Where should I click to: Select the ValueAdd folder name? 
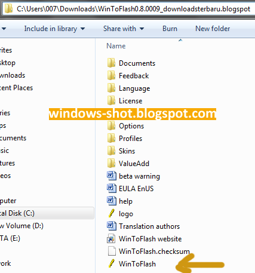point(134,164)
